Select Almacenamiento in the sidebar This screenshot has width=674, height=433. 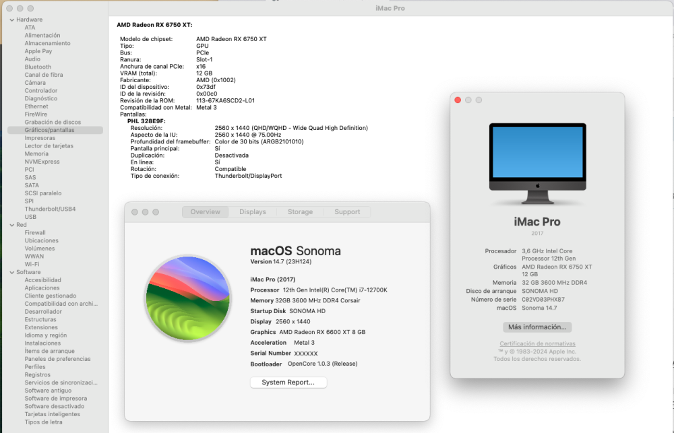pyautogui.click(x=47, y=43)
